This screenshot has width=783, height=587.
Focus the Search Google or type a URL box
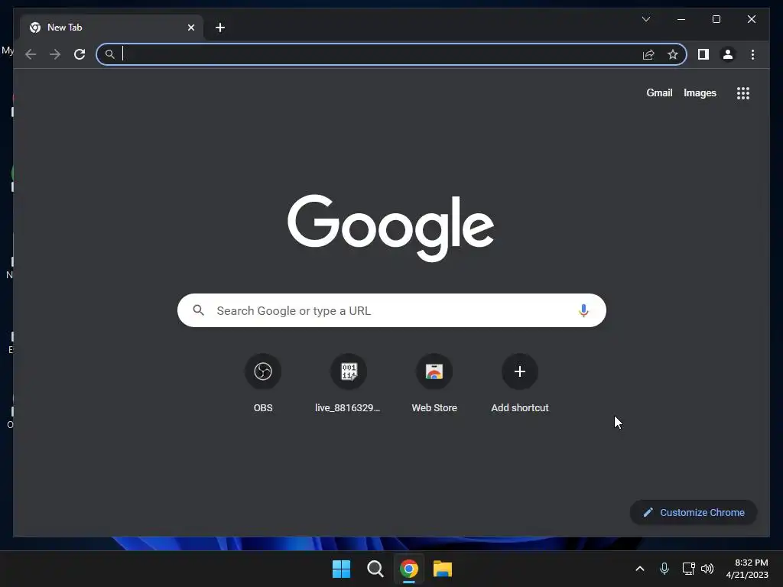pyautogui.click(x=391, y=310)
